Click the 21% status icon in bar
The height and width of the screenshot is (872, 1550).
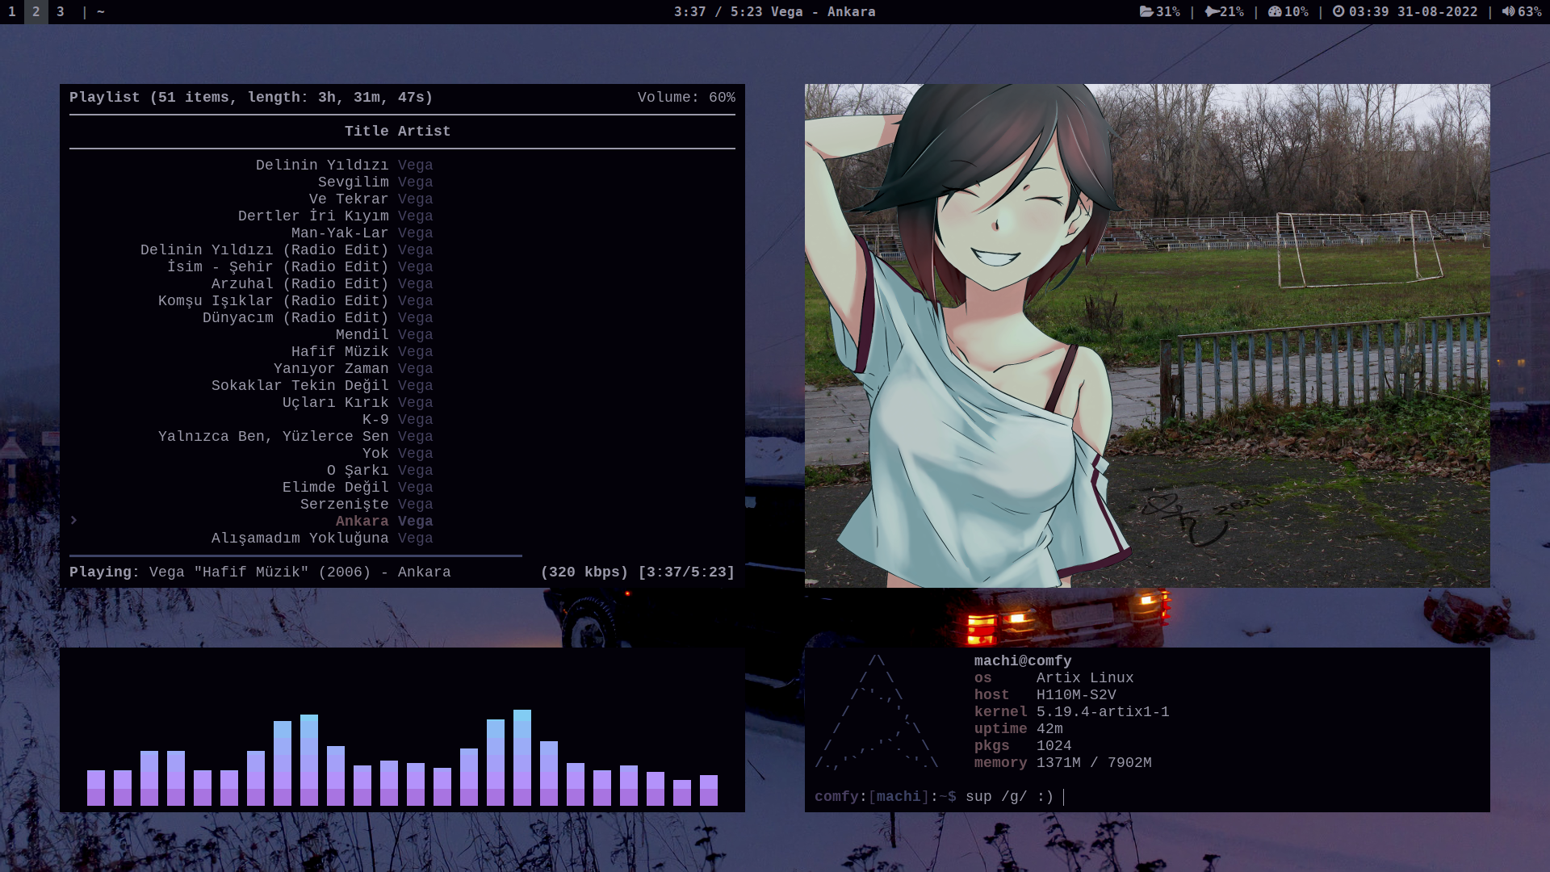1212,12
